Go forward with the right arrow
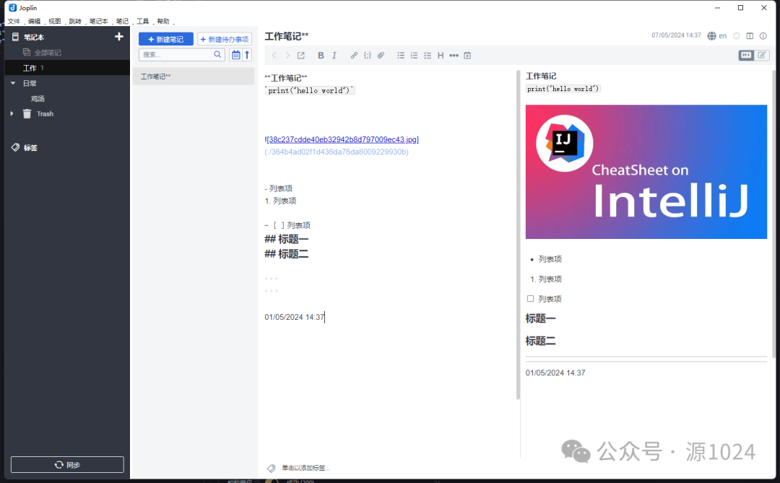The image size is (780, 483). 287,55
